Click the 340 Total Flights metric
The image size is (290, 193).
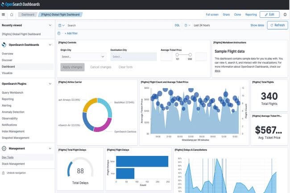(269, 96)
